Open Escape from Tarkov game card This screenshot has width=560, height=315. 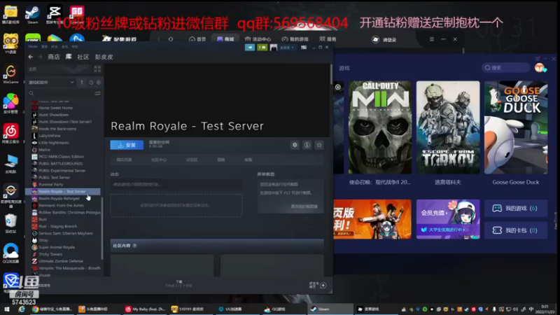pyautogui.click(x=448, y=127)
